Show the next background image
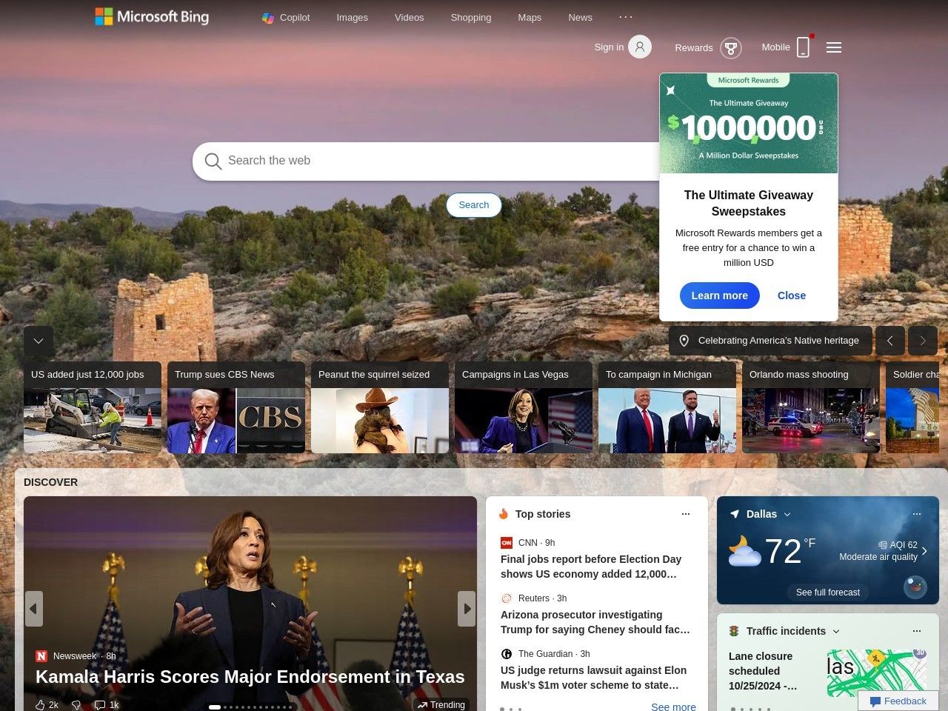 click(923, 341)
